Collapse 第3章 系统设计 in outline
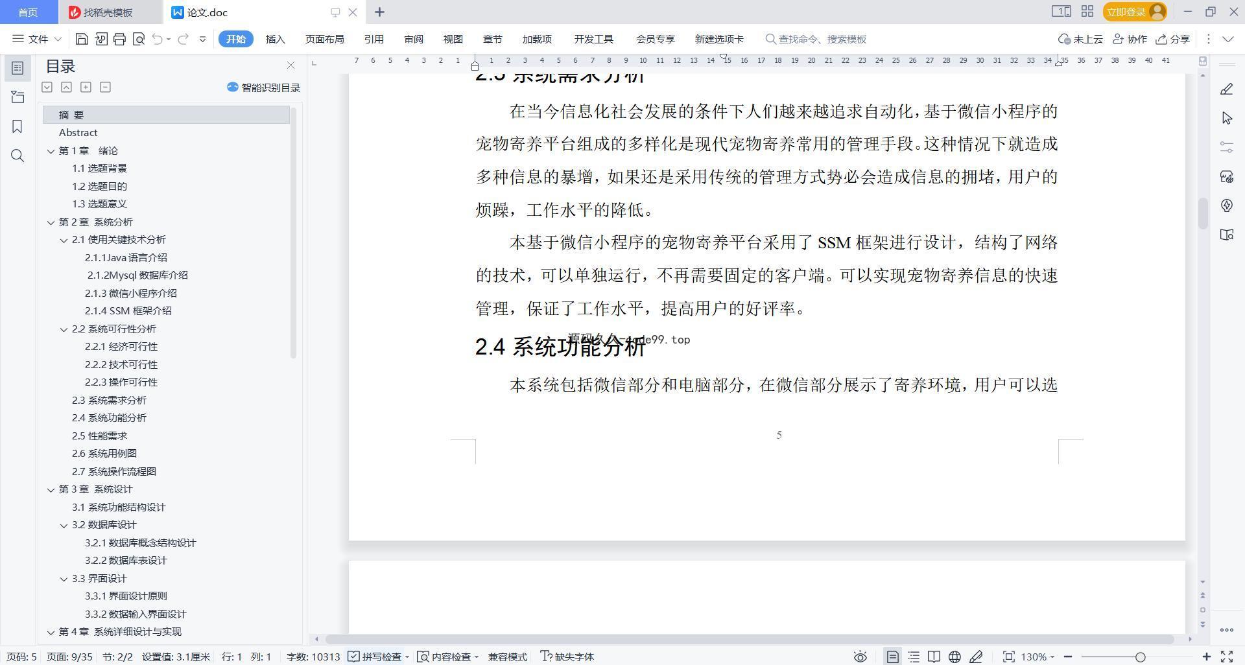The height and width of the screenshot is (665, 1245). 51,489
